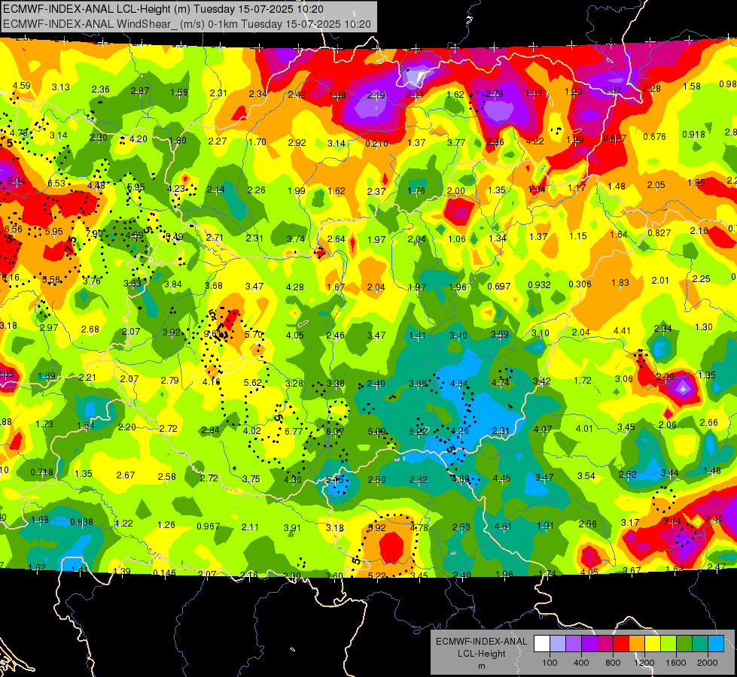Click wind shear value 6.77
Screen dimensions: 737x677
pos(294,431)
